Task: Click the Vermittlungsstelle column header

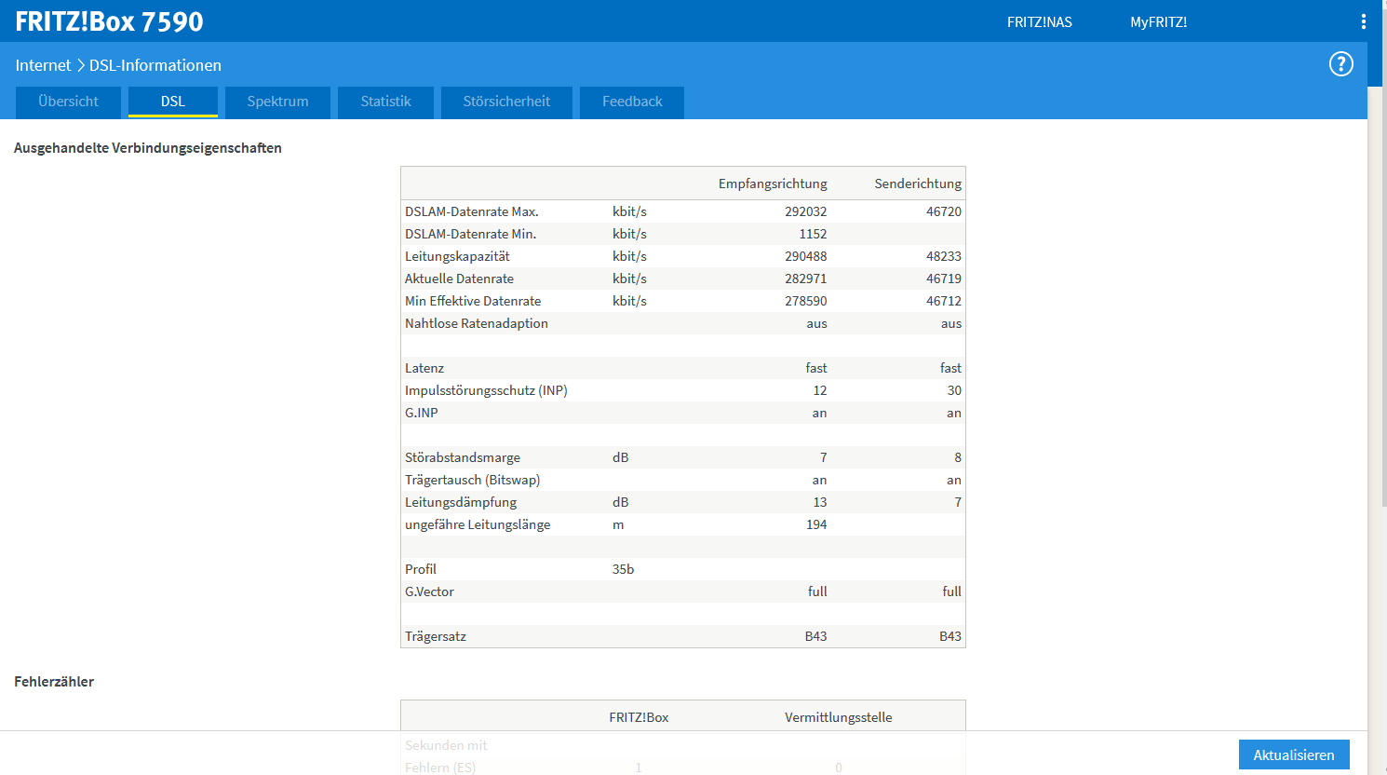Action: tap(838, 717)
